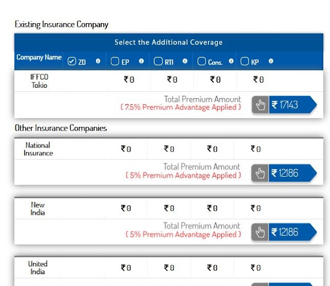The width and height of the screenshot is (330, 286).
Task: Choose IFFCO Tokio premium ₹ 17143
Action: [x=292, y=105]
